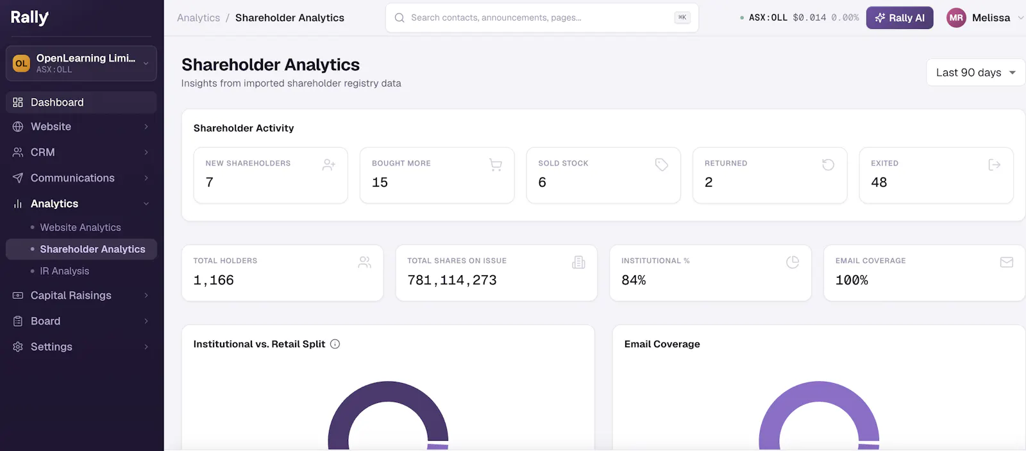Viewport: 1026px width, 451px height.
Task: Click the Rally AI sparkle icon
Action: coord(880,18)
